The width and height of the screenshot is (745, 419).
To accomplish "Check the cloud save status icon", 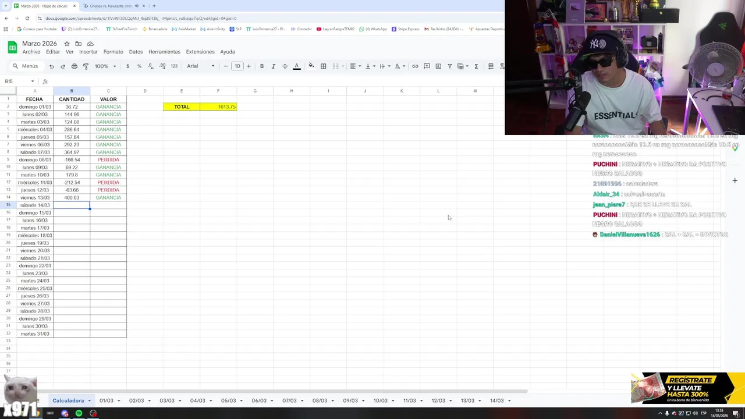I will [90, 44].
